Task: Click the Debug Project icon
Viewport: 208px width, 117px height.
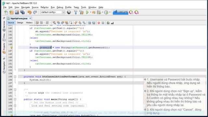Action: [94, 12]
